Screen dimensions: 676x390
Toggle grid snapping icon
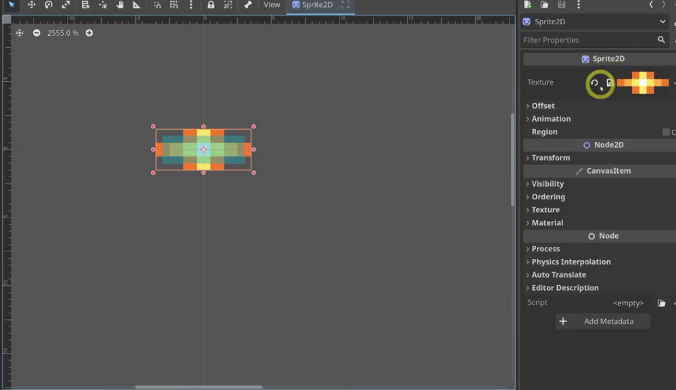point(174,5)
